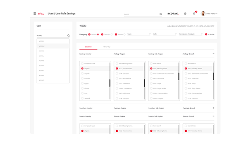Select user 402065 from the list
Screen dimensions: 251x153
[x=53, y=61]
